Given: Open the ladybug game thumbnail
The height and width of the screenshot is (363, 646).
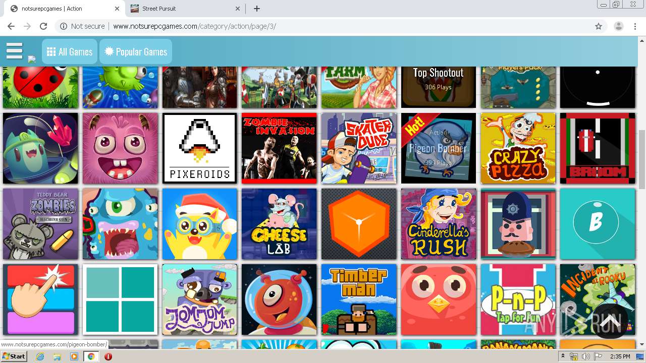Looking at the screenshot, I should click(x=40, y=87).
